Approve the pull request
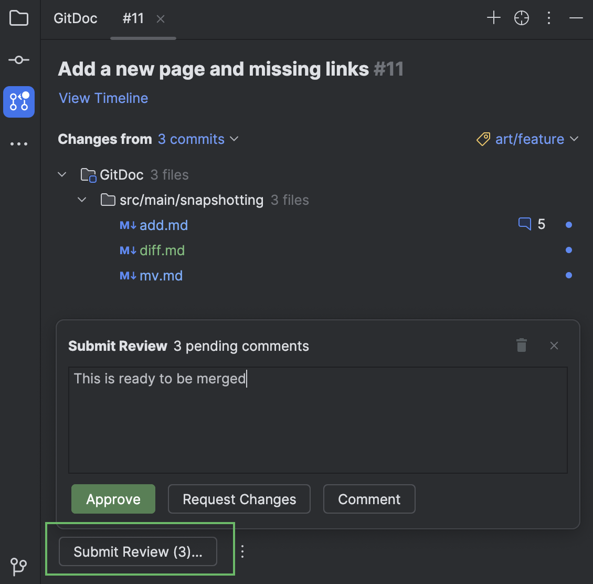 tap(113, 499)
